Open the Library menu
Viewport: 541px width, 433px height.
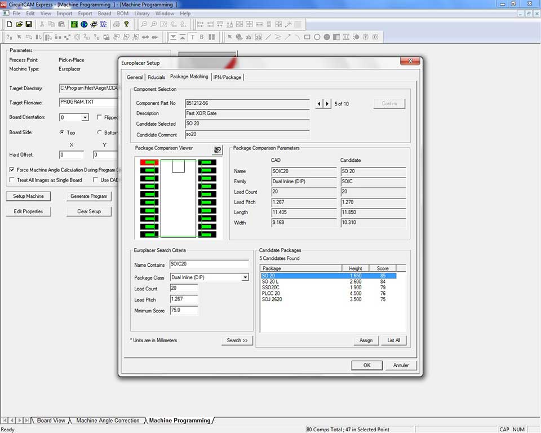click(142, 13)
